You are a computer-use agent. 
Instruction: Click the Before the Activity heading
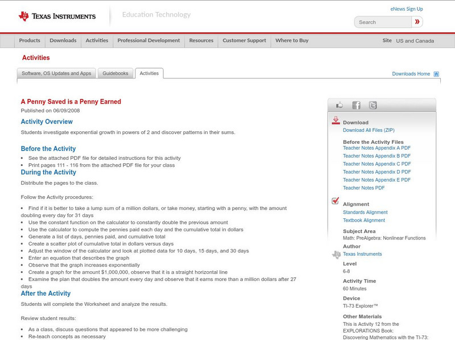point(48,148)
